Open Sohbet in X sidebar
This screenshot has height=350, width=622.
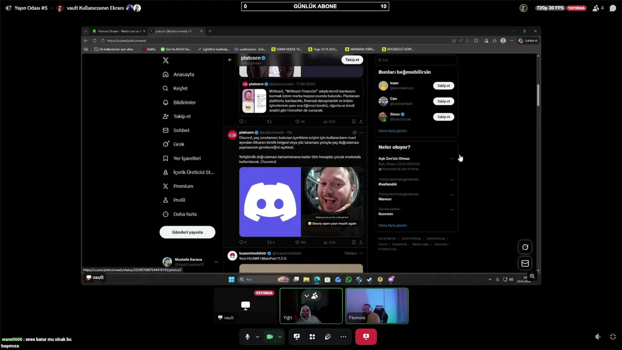pyautogui.click(x=176, y=130)
